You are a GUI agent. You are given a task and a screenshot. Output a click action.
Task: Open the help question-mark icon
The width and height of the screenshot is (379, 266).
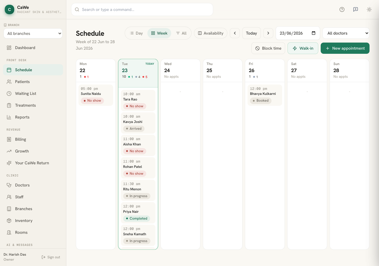pos(342,9)
